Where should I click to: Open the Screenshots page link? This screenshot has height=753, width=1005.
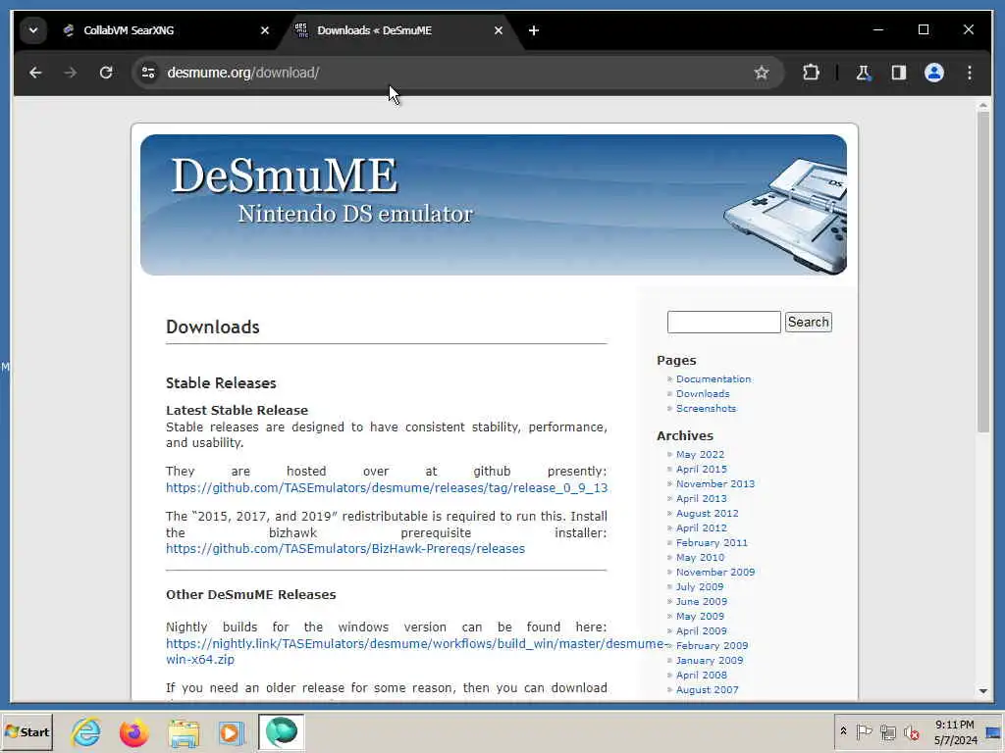(x=706, y=409)
